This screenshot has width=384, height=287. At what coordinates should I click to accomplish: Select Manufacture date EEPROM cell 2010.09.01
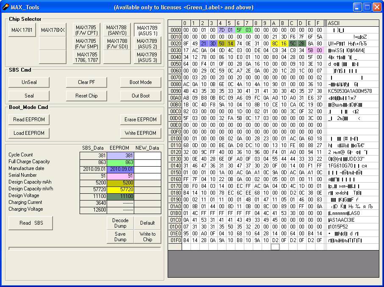pyautogui.click(x=120, y=169)
